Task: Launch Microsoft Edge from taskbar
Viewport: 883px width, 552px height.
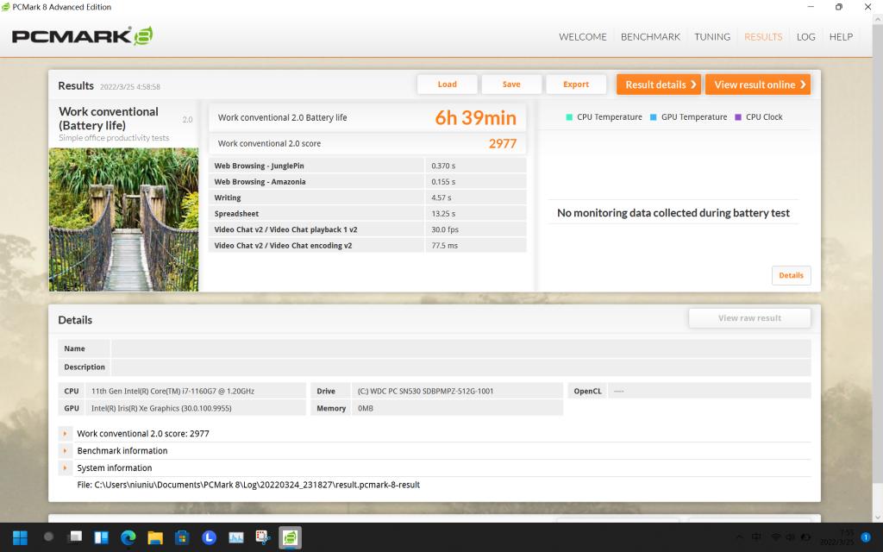Action: click(128, 537)
